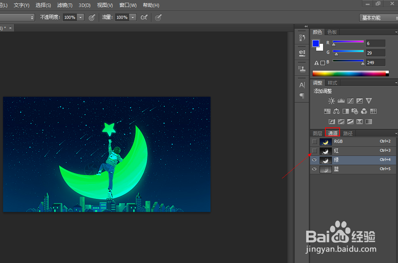398x263 pixels.
Task: Switch to the 色板 swatches tab
Action: click(332, 32)
